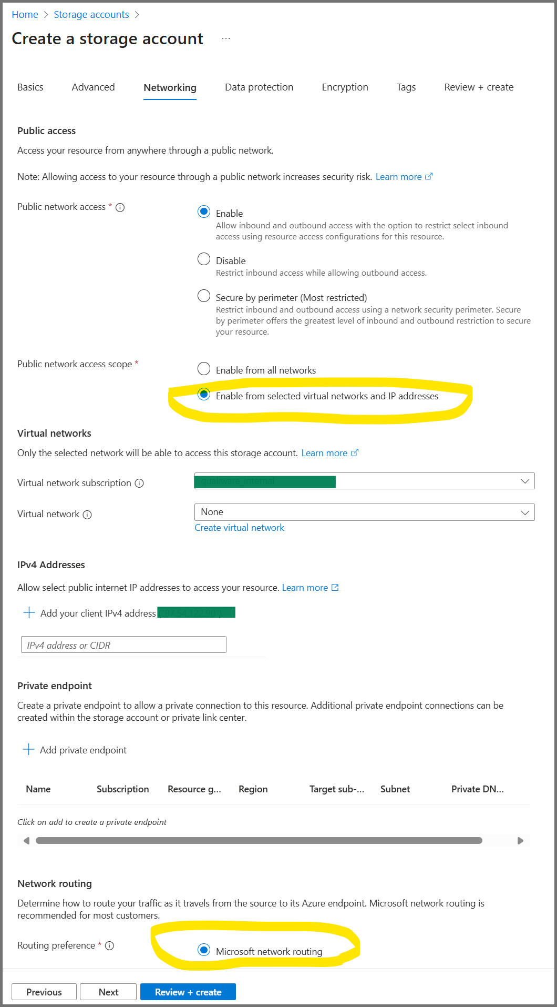Select Enable from all networks
The image size is (557, 1007).
point(204,369)
